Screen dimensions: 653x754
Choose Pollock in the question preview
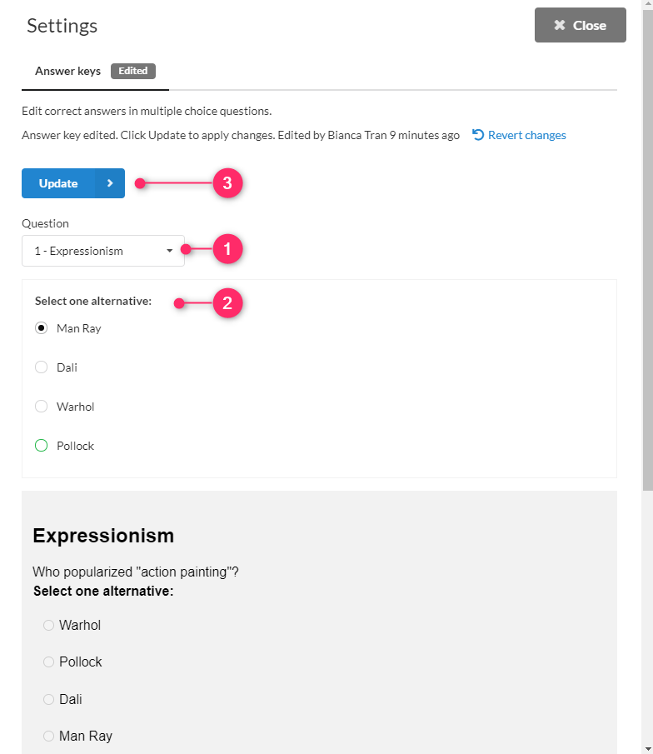(48, 662)
